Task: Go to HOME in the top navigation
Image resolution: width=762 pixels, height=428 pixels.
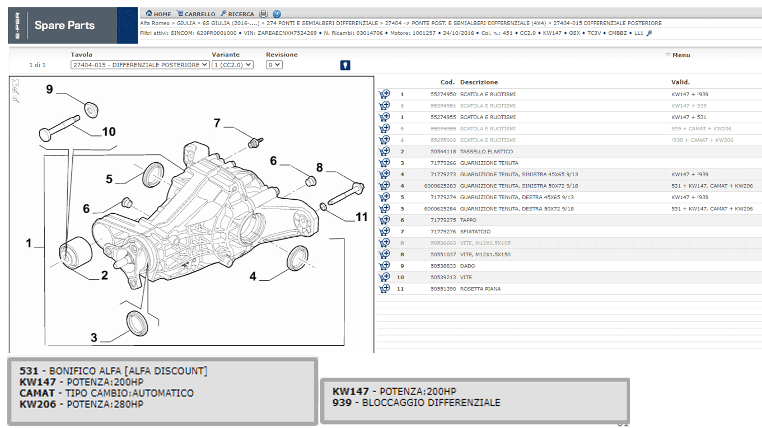Action: pyautogui.click(x=158, y=14)
